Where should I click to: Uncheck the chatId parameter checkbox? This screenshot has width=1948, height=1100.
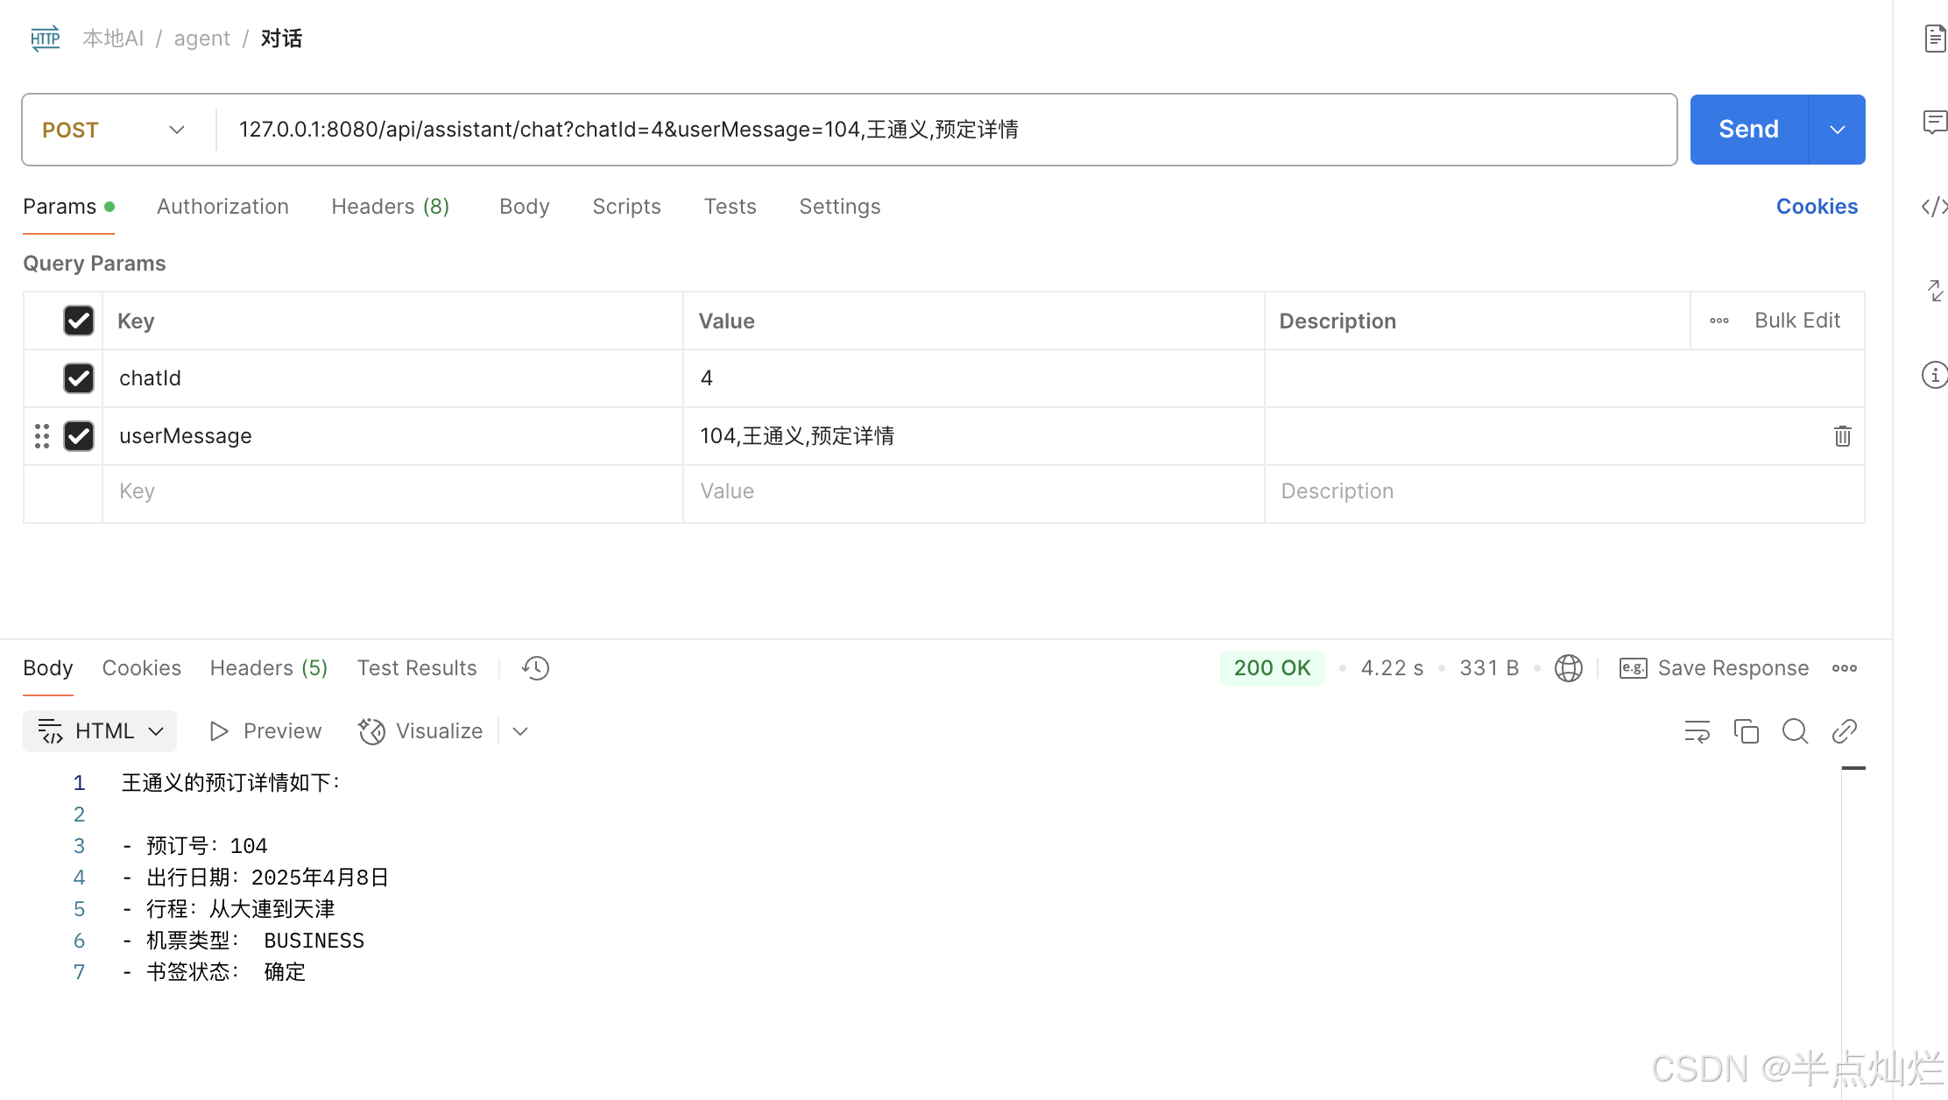click(x=79, y=378)
